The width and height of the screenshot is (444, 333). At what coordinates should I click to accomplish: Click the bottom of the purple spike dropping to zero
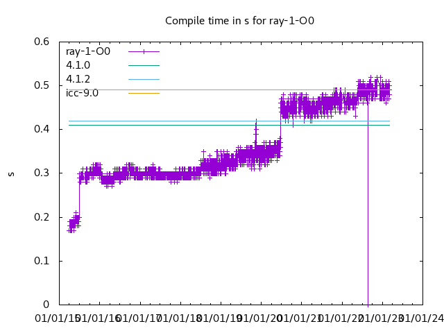368,303
